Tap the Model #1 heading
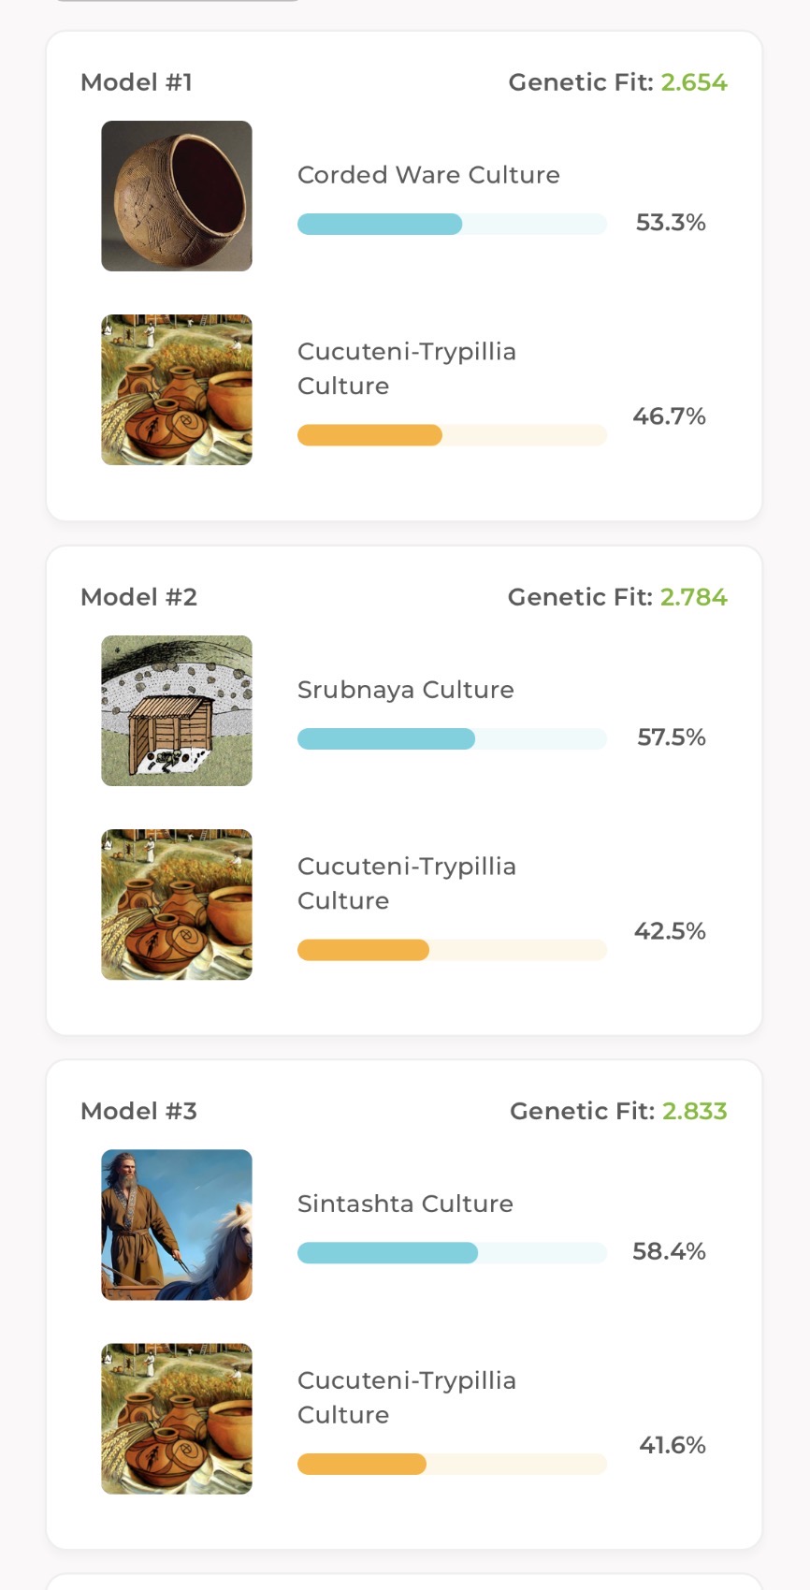Screen dimensions: 810x1590 137,82
